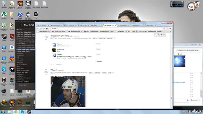Image resolution: width=203 pixels, height=114 pixels.
Task: Click the Отправить button in Skype
Action: coord(195,100)
